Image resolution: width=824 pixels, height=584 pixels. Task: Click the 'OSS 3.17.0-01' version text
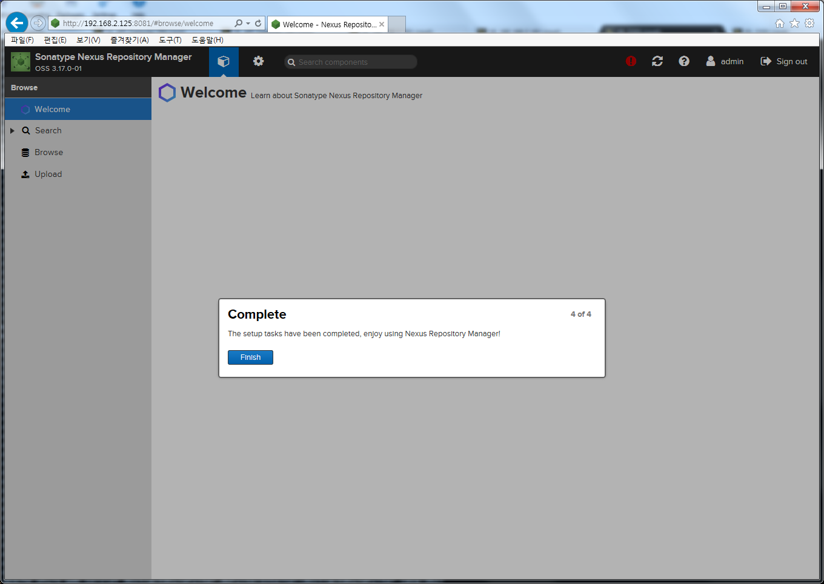coord(58,68)
